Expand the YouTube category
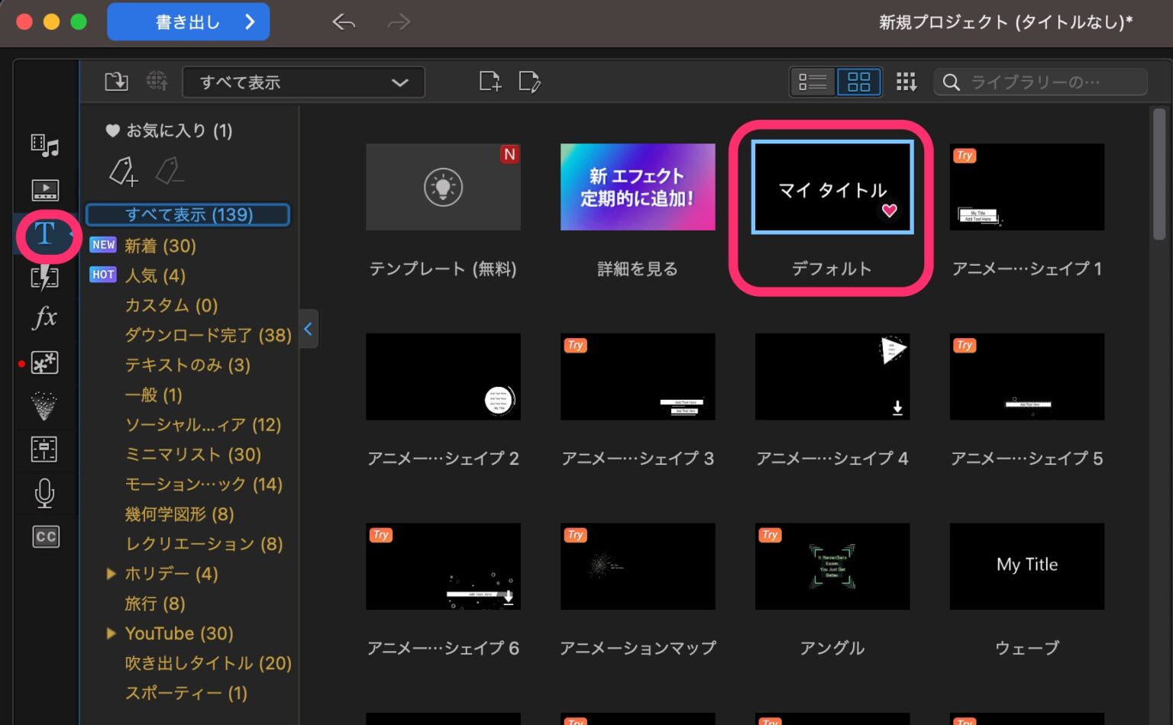 click(111, 633)
